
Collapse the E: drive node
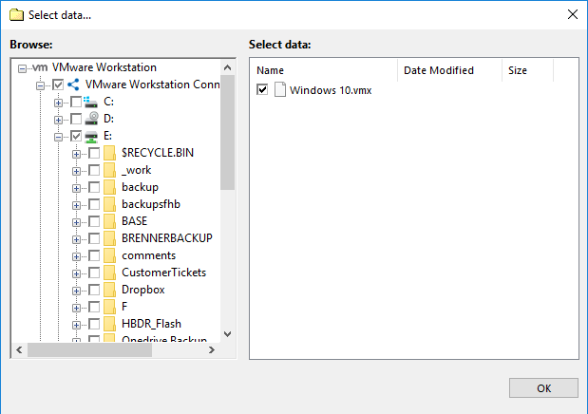(58, 138)
